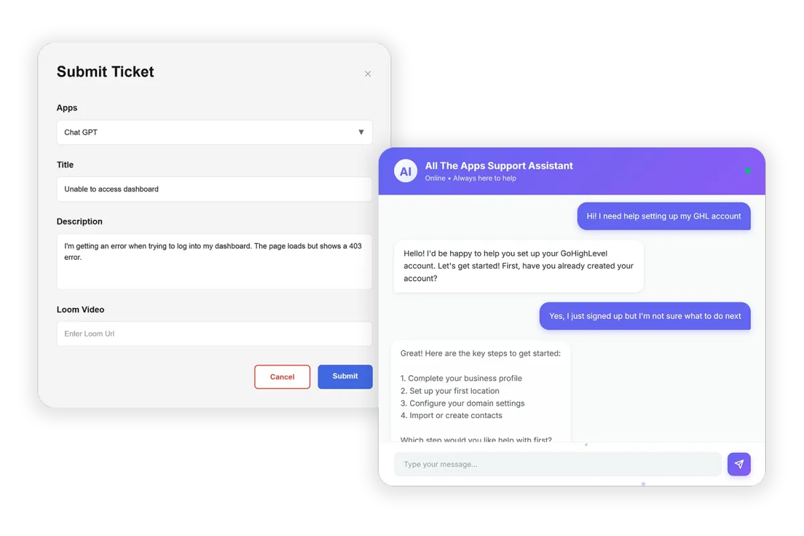Click the Type your message box
Viewport: 804px width, 536px height.
(x=557, y=464)
